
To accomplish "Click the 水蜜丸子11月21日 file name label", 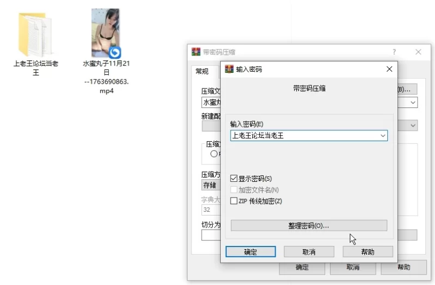I will [x=106, y=77].
